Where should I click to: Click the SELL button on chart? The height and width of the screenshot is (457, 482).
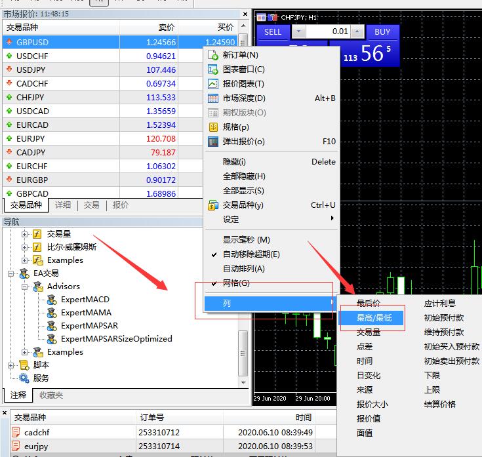coord(273,32)
